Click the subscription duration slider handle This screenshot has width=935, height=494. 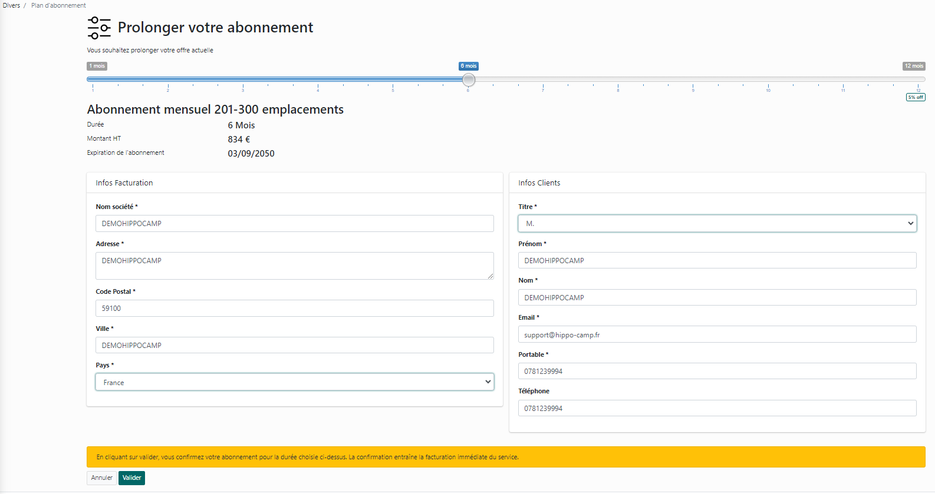click(x=469, y=79)
